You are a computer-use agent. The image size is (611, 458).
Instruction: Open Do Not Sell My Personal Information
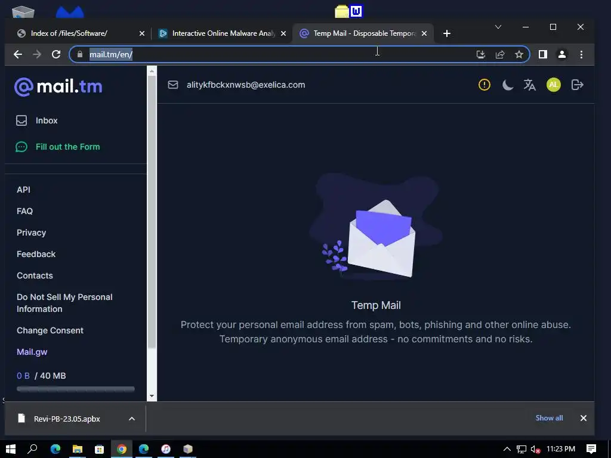[64, 303]
